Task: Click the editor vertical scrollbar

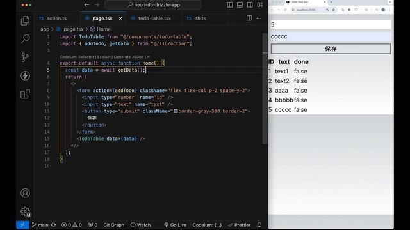Action: pos(265,89)
